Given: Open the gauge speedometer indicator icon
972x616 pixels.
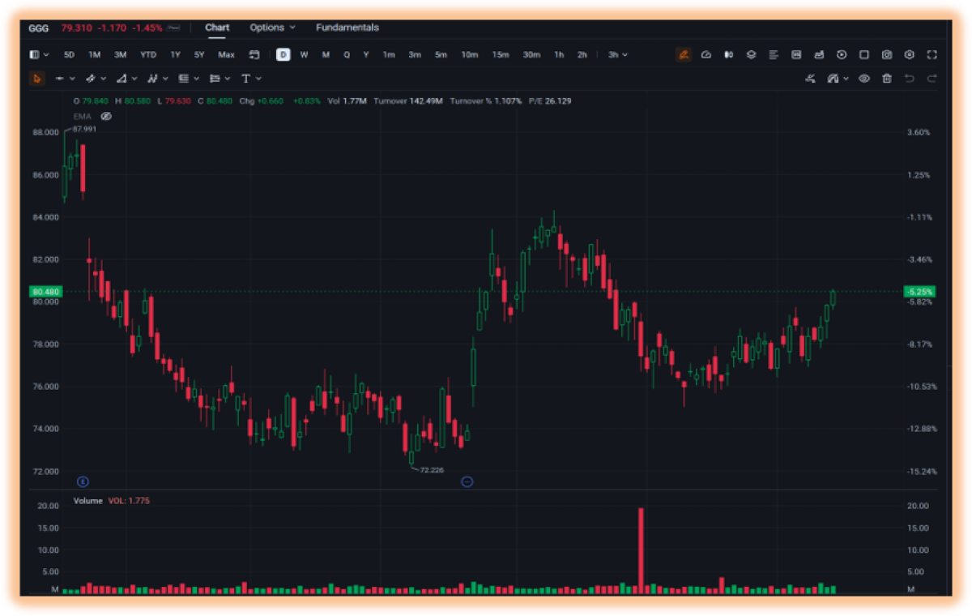Looking at the screenshot, I should click(706, 55).
